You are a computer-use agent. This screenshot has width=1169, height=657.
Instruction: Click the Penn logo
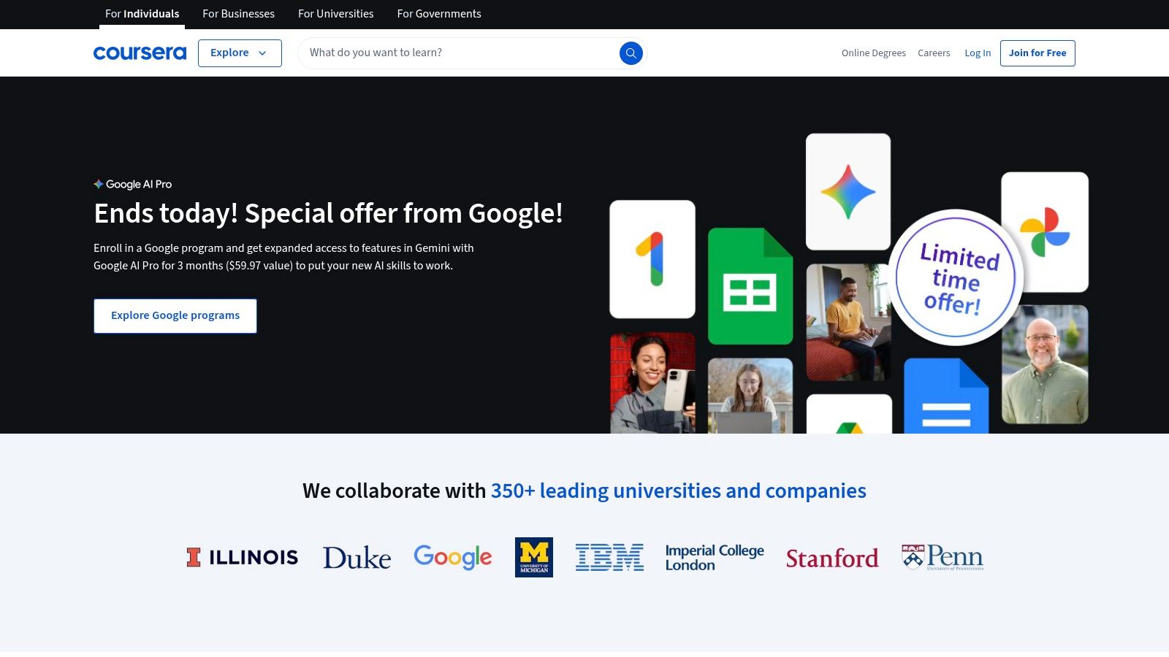tap(943, 558)
